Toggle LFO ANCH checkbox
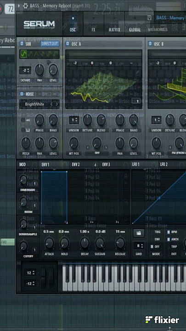Screen dimensions: 186x331 point(169,240)
